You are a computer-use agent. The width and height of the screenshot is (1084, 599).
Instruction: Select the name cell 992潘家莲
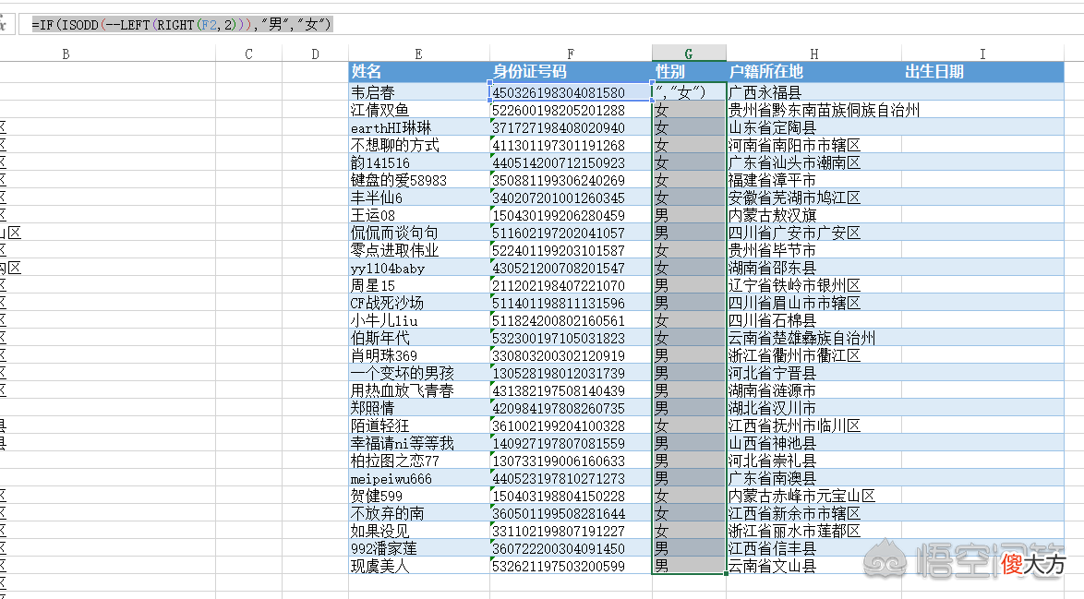[x=419, y=548]
